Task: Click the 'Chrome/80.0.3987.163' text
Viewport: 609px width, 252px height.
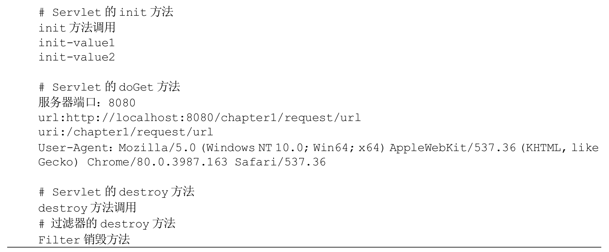Action: (157, 162)
